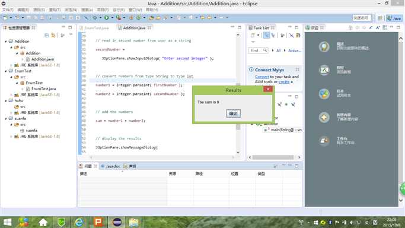Click the New Java Class green icon

[139, 18]
